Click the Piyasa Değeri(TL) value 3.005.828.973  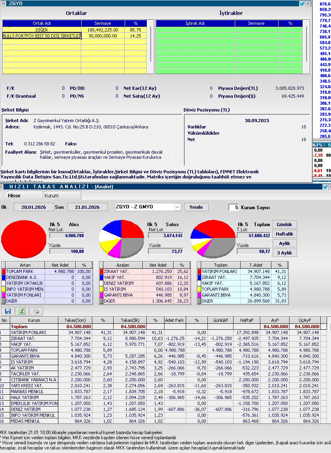coord(290,88)
